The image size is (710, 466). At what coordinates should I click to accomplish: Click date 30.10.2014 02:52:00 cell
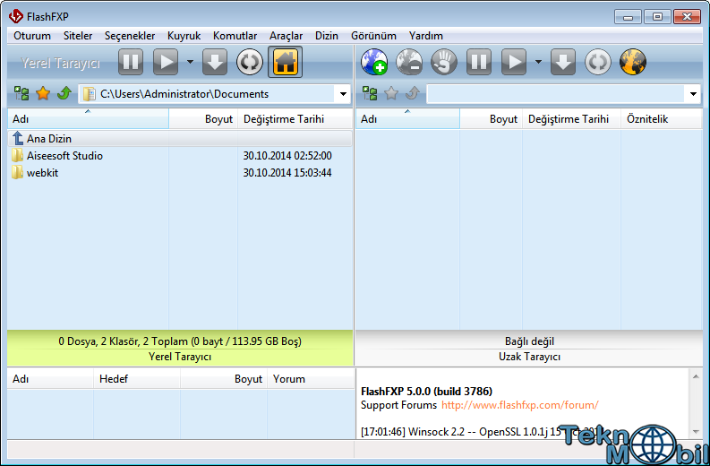(x=287, y=156)
